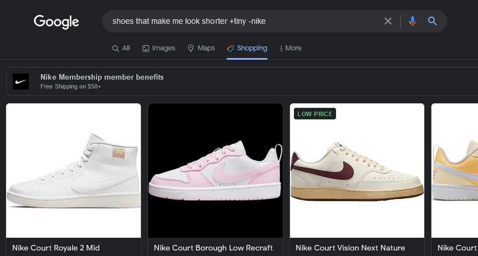Open the Maps tab
This screenshot has width=478, height=256.
tap(201, 48)
